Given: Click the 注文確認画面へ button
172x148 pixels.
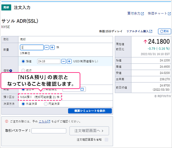Looking at the screenshot, I should (89, 131).
